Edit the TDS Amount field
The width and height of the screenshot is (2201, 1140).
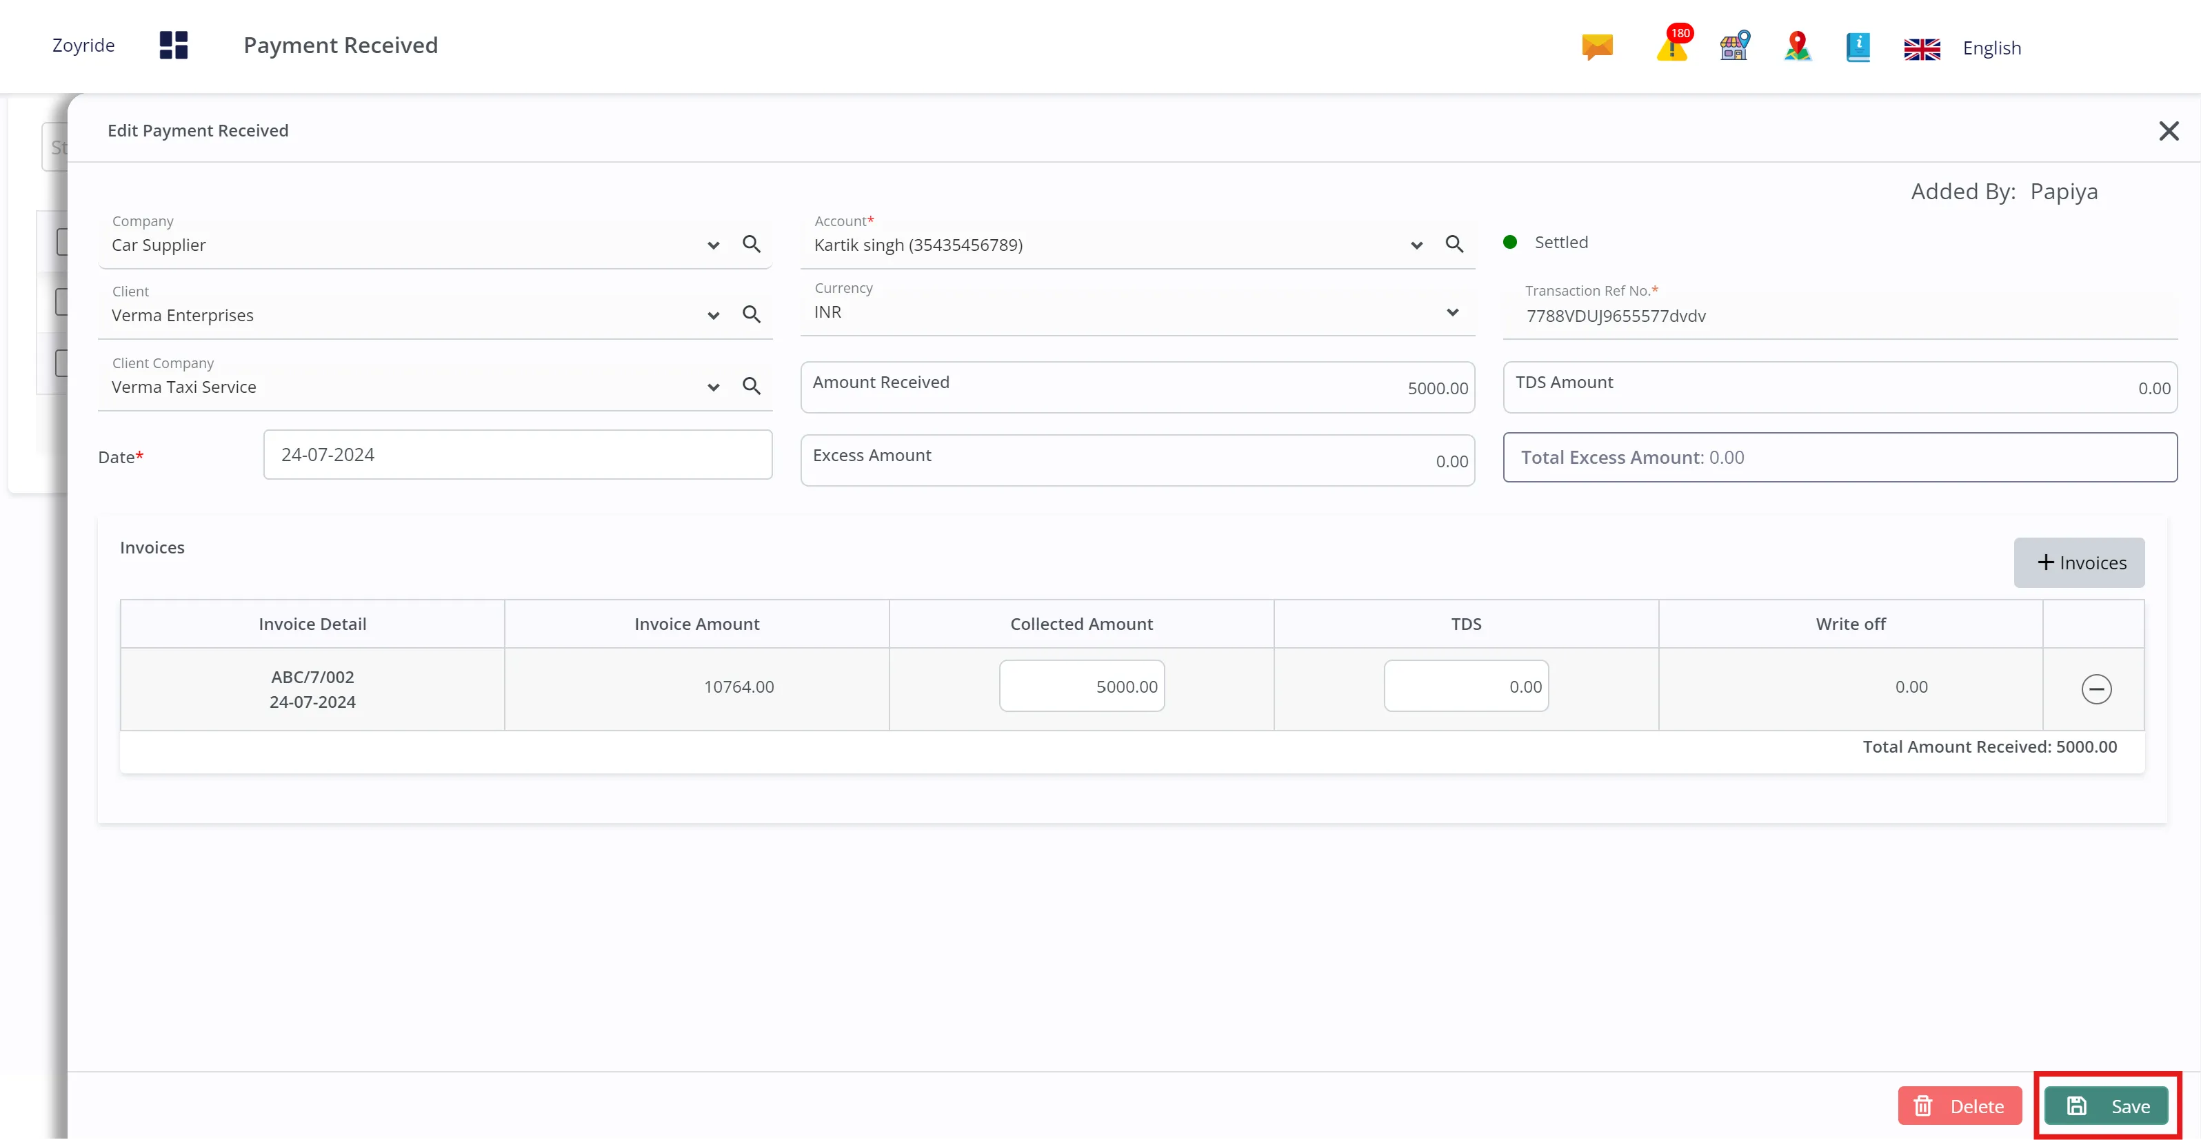point(1840,387)
